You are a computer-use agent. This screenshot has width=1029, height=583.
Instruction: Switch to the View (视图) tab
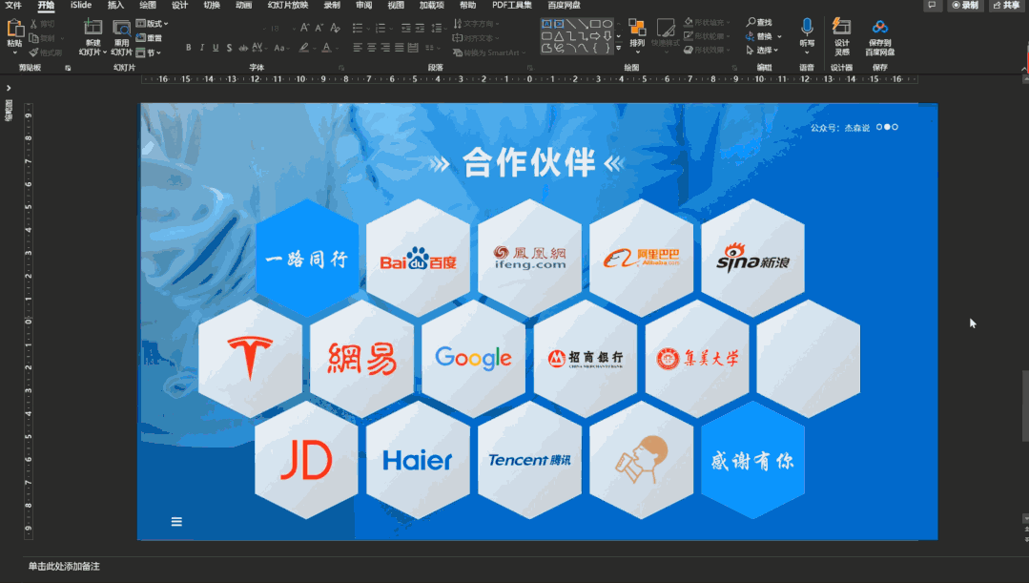click(x=396, y=6)
